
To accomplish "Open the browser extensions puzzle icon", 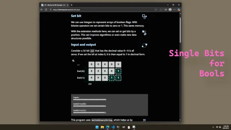I will pyautogui.click(x=166, y=10).
